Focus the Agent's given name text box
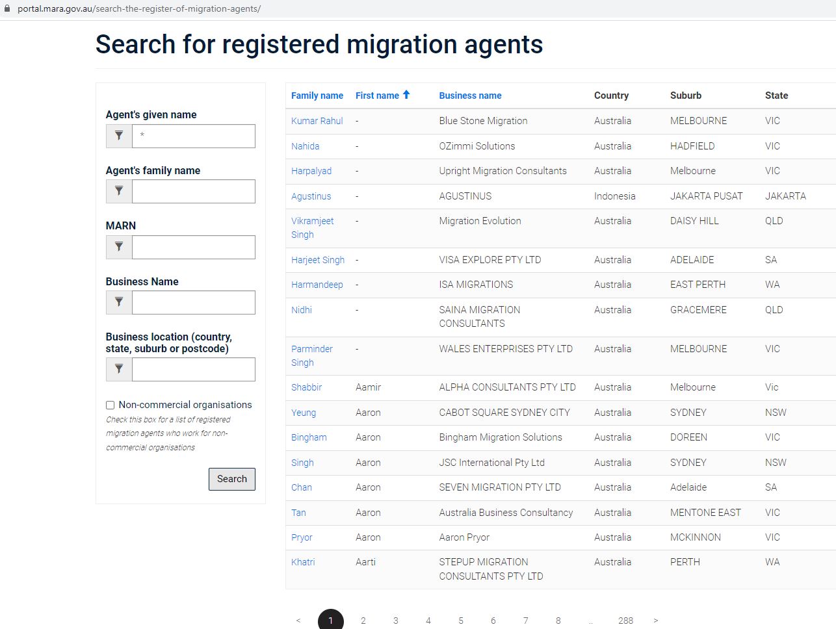Viewport: 836px width, 629px height. click(193, 136)
